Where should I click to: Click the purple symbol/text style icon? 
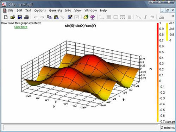93,17
